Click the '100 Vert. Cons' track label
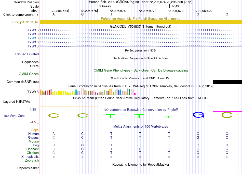The image size is (242, 174). click(14, 116)
